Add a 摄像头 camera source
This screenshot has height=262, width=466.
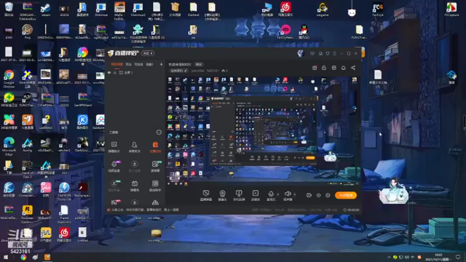click(223, 196)
